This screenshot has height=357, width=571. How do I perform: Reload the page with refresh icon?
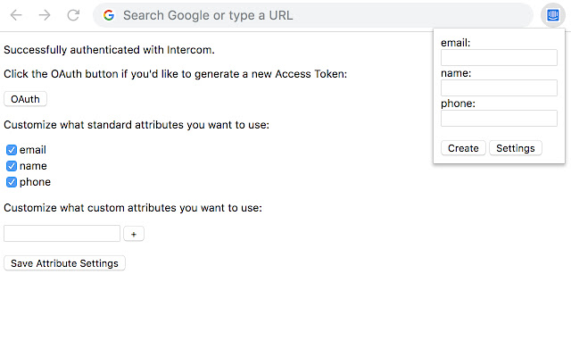pyautogui.click(x=73, y=15)
